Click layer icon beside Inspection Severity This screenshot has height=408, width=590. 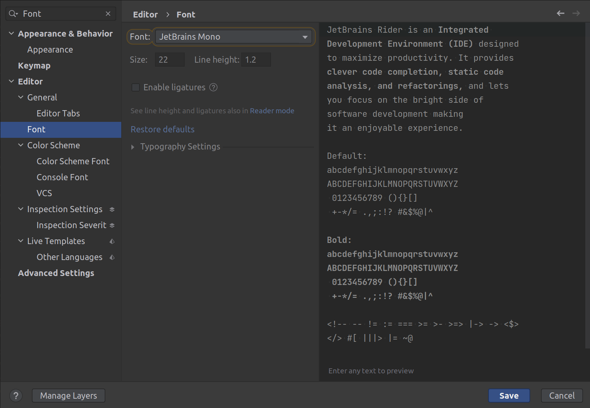coord(112,225)
